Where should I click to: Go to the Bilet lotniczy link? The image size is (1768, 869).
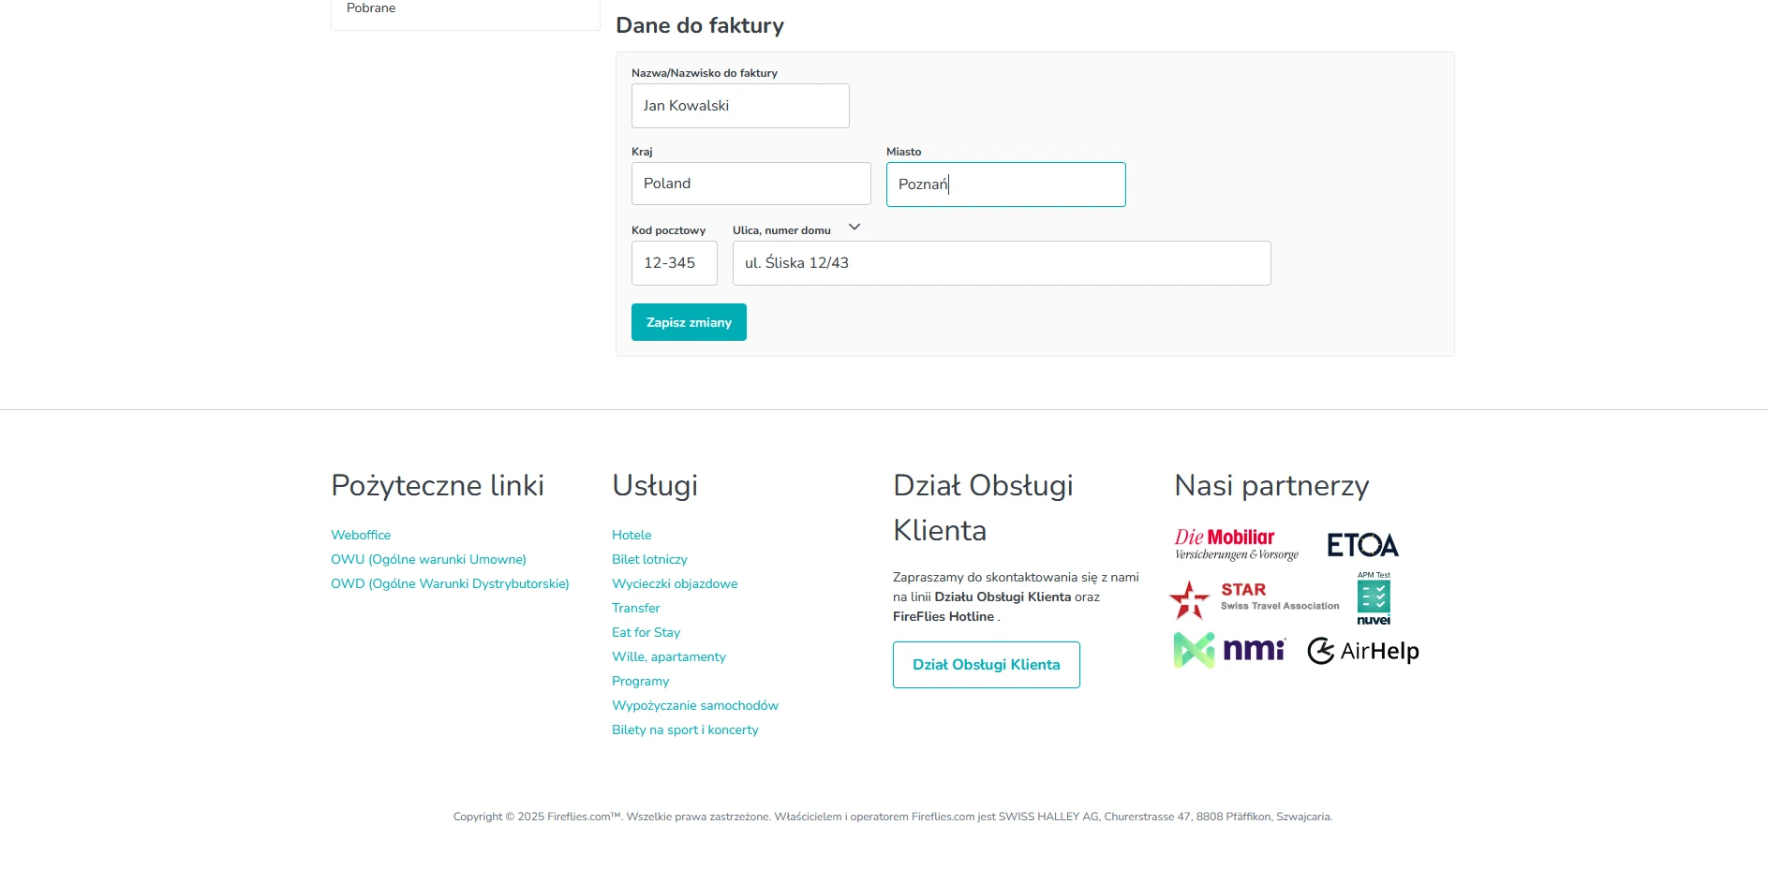tap(649, 559)
